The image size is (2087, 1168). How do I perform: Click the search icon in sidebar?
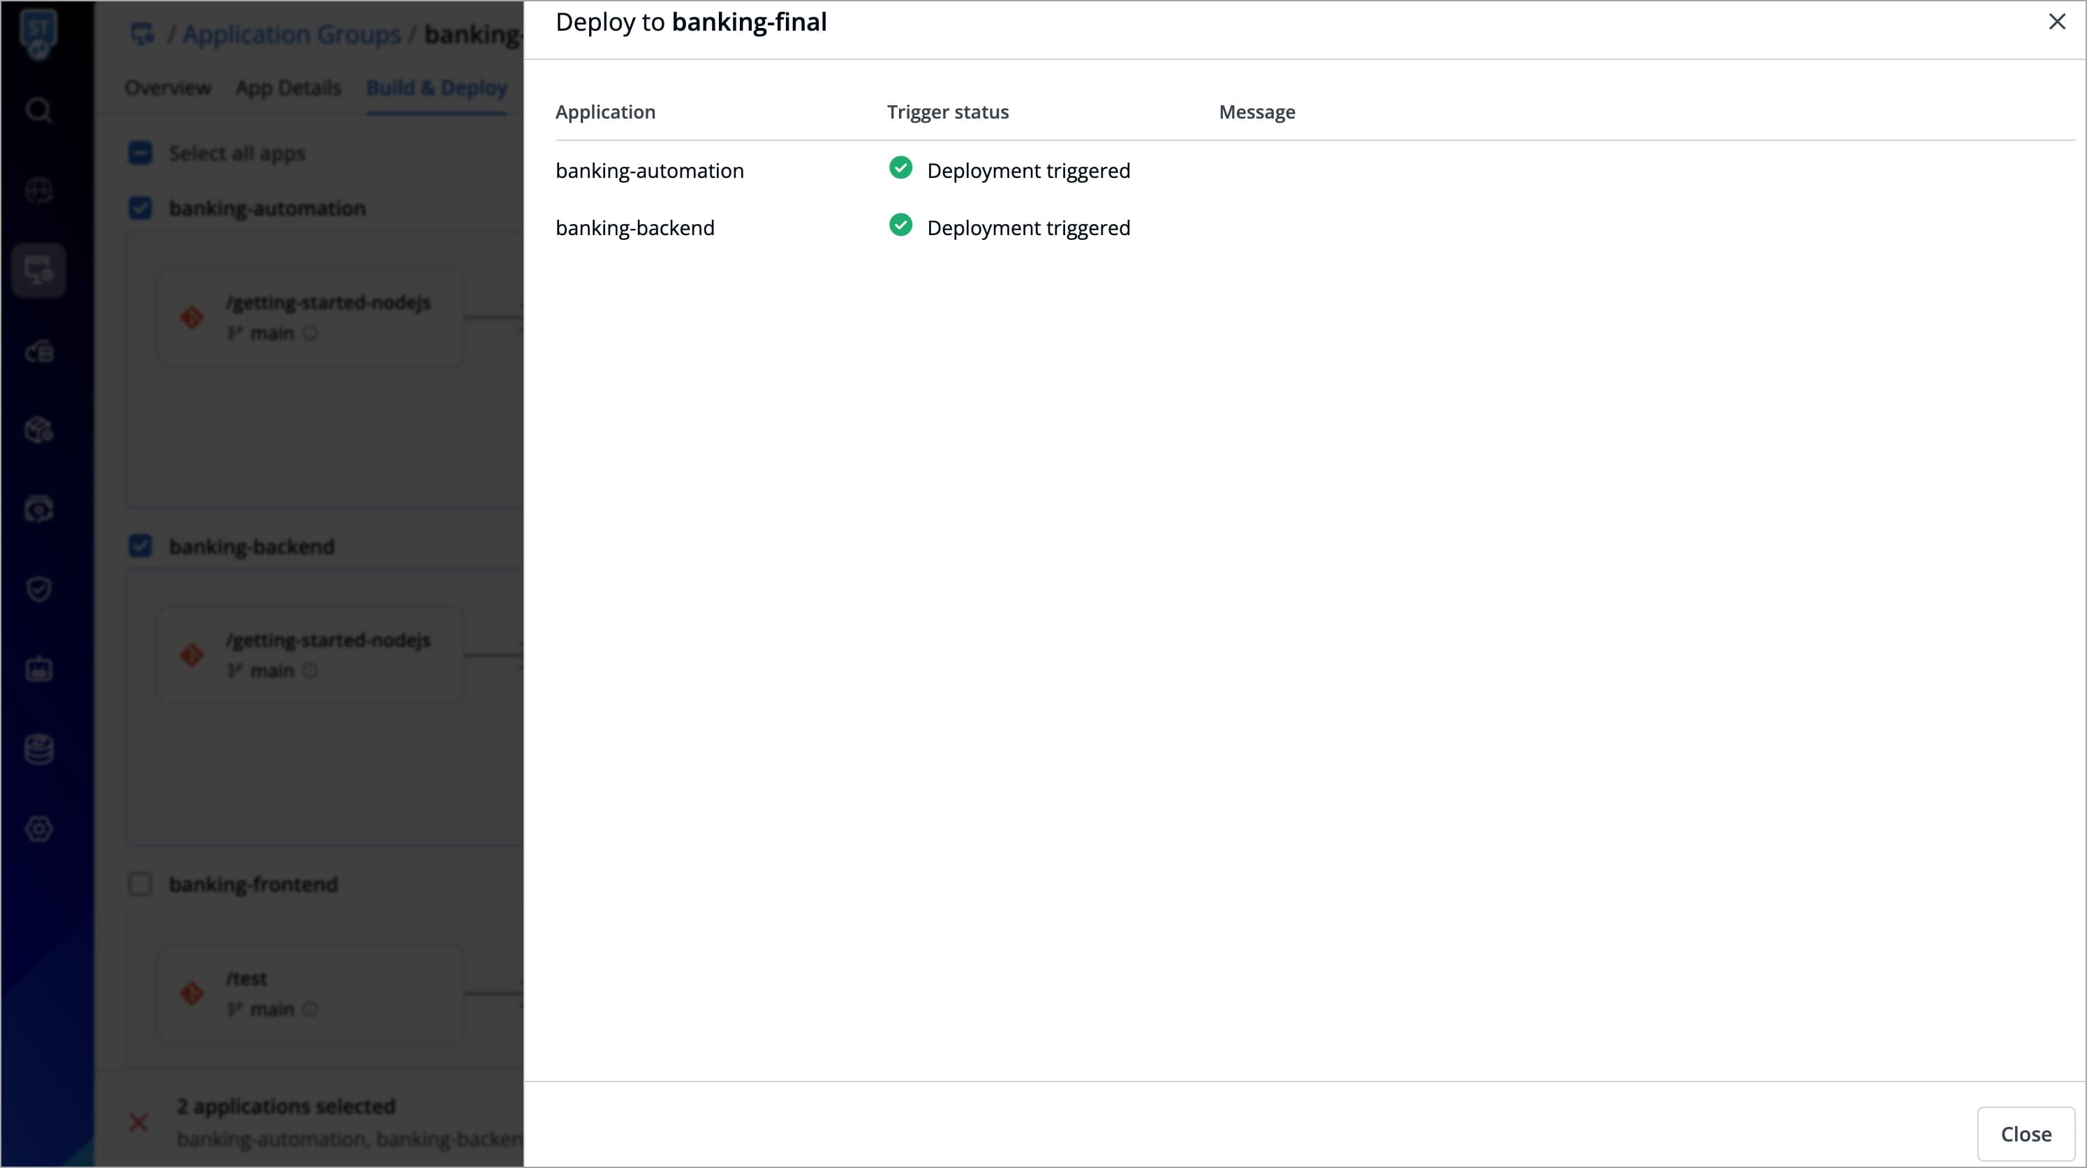tap(38, 110)
